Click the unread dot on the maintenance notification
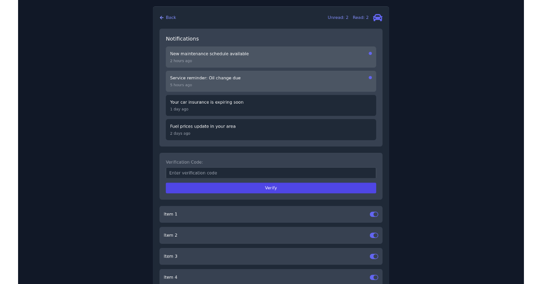Image resolution: width=542 pixels, height=284 pixels. pos(369,53)
